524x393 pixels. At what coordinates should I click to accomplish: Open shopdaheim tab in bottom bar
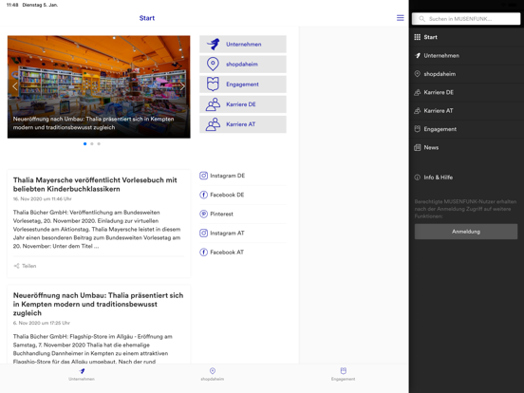pos(213,374)
